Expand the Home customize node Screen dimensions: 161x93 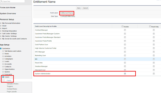point(3,54)
